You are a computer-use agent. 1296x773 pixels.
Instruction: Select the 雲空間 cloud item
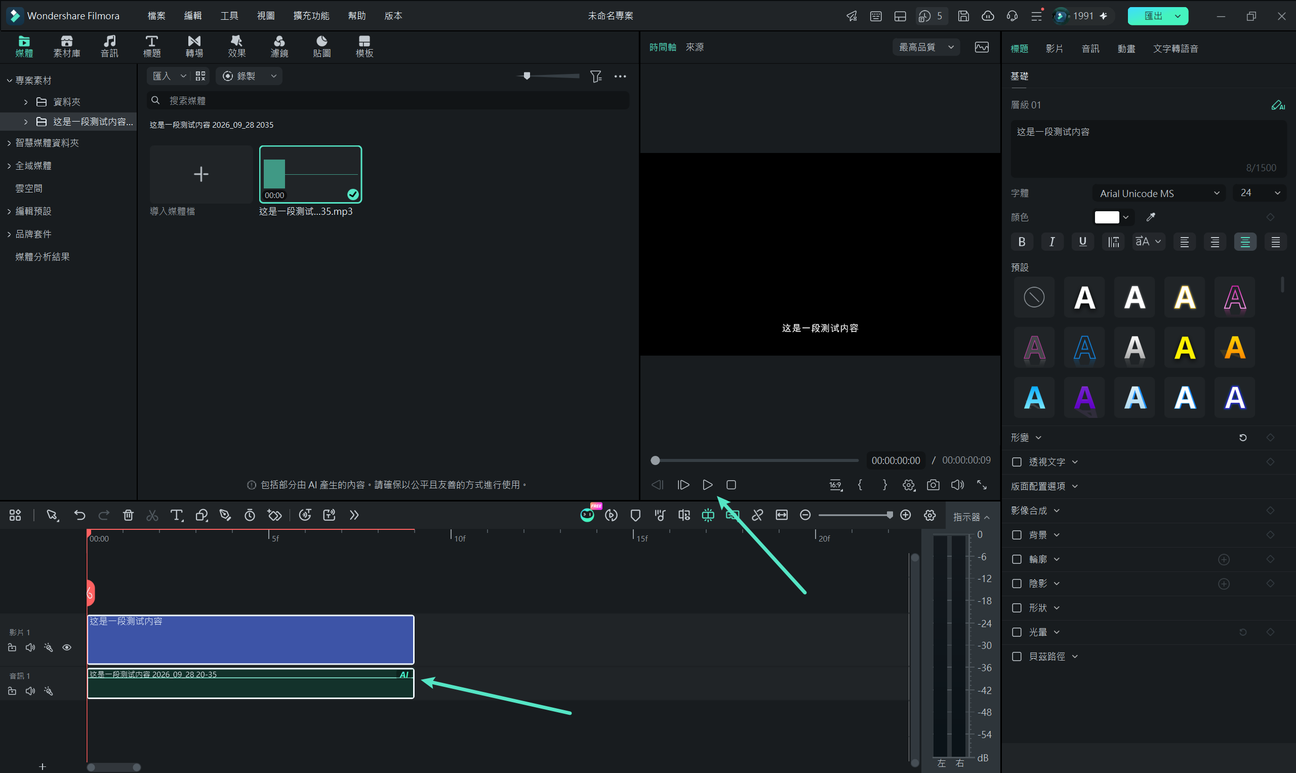coord(29,188)
